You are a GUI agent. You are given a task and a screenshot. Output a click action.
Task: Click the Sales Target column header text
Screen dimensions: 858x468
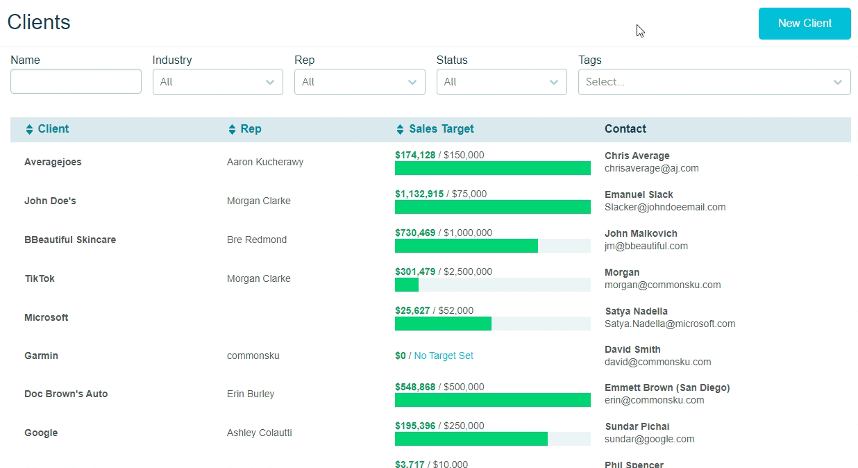coord(441,129)
